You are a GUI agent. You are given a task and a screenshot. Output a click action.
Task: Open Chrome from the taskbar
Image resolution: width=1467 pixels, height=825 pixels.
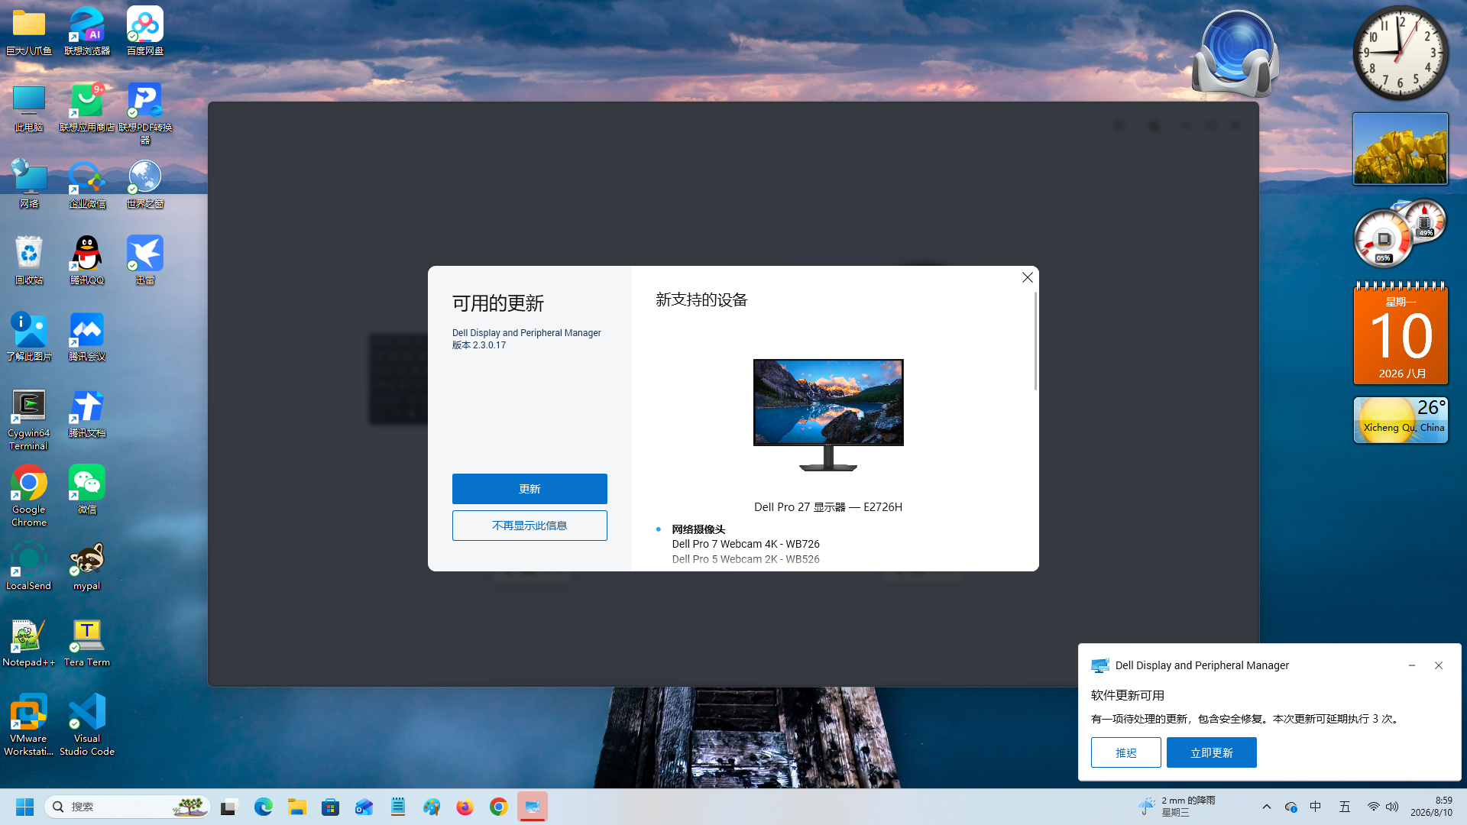tap(499, 807)
